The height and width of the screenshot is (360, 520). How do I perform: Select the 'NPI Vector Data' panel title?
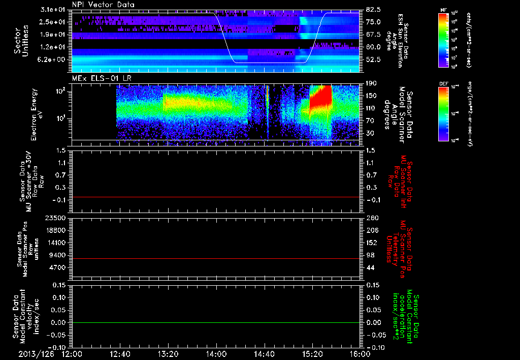(x=103, y=5)
